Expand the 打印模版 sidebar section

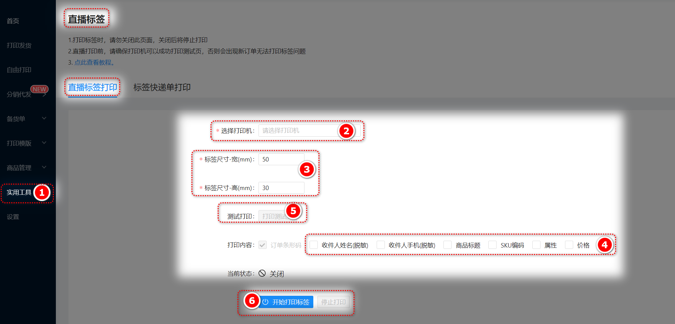point(27,143)
